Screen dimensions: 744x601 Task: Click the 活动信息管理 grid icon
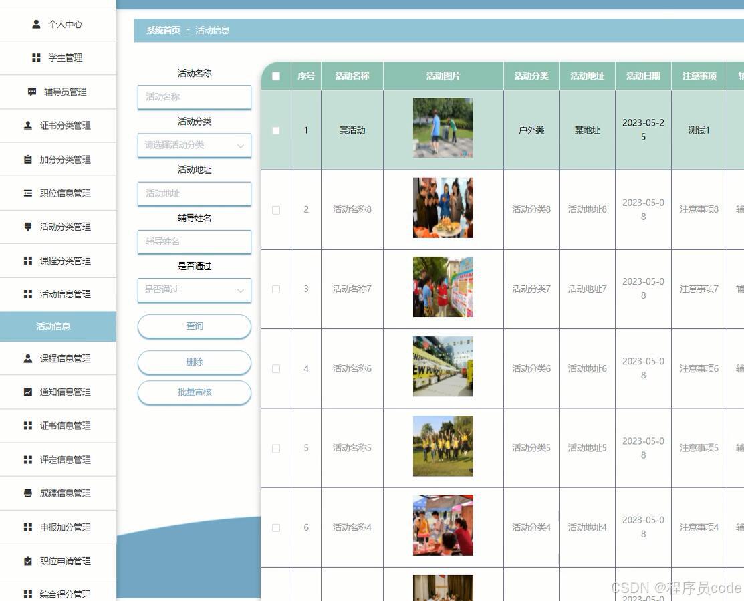28,294
